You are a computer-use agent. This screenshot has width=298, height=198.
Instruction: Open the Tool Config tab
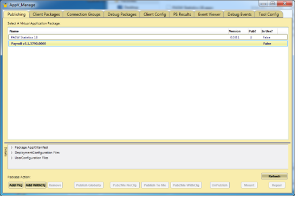(269, 15)
